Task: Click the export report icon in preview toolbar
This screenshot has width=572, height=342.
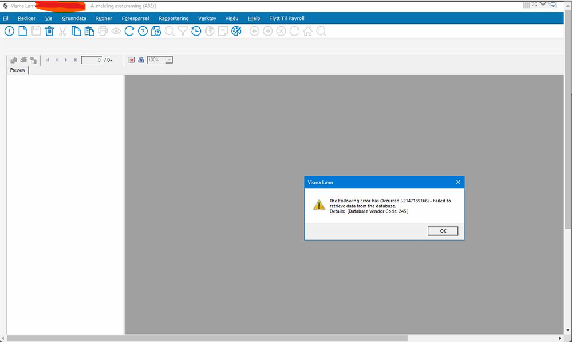Action: 14,60
